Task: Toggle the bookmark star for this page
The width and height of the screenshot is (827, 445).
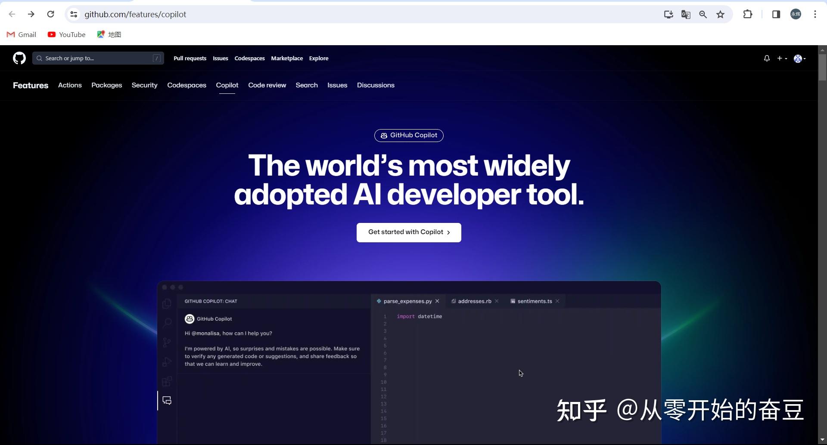Action: click(721, 14)
